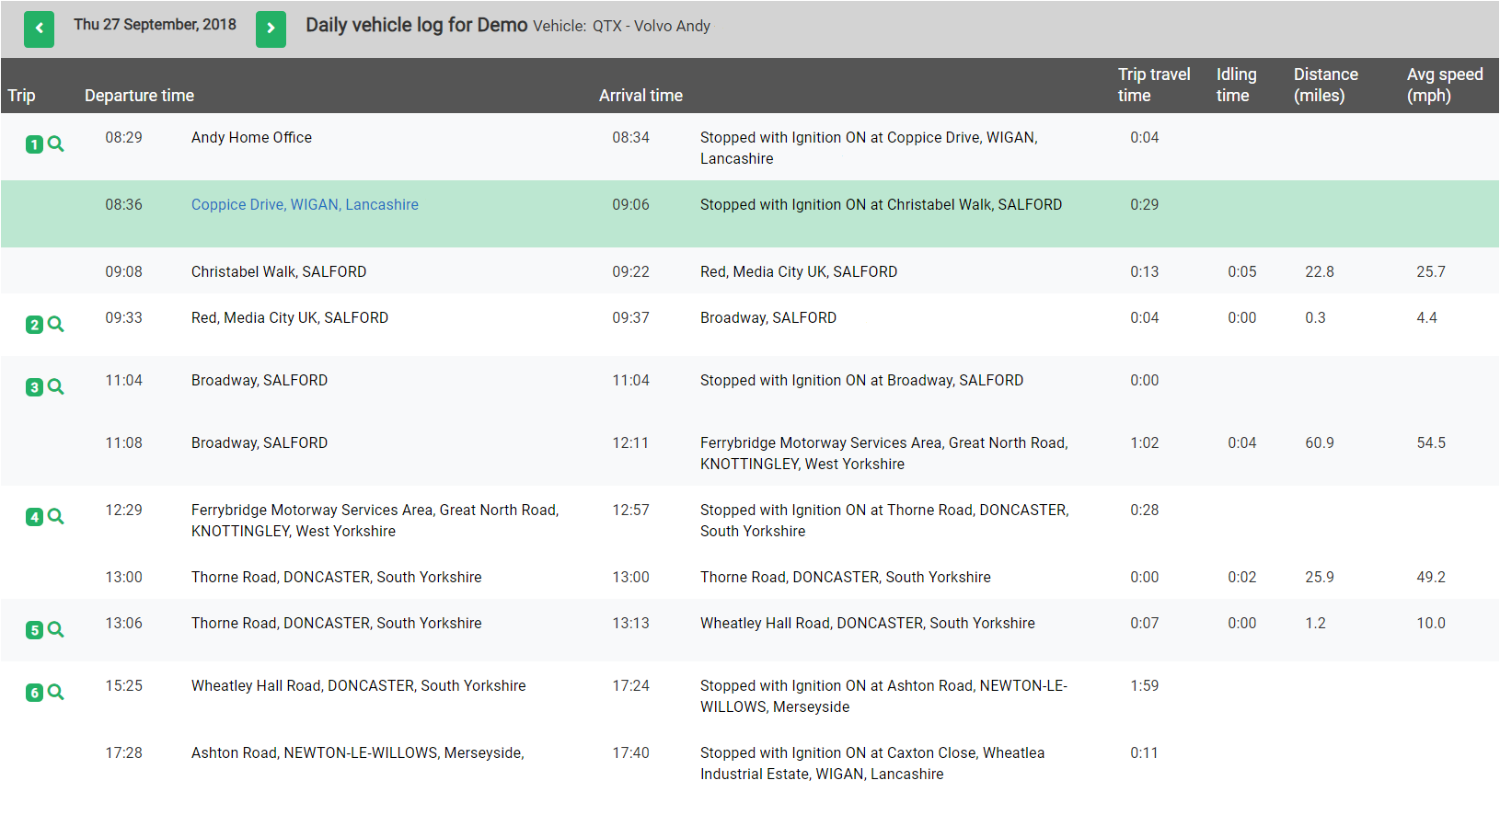Click the green trip 1 number badge
Screen dimensions: 1500x815
tap(34, 144)
